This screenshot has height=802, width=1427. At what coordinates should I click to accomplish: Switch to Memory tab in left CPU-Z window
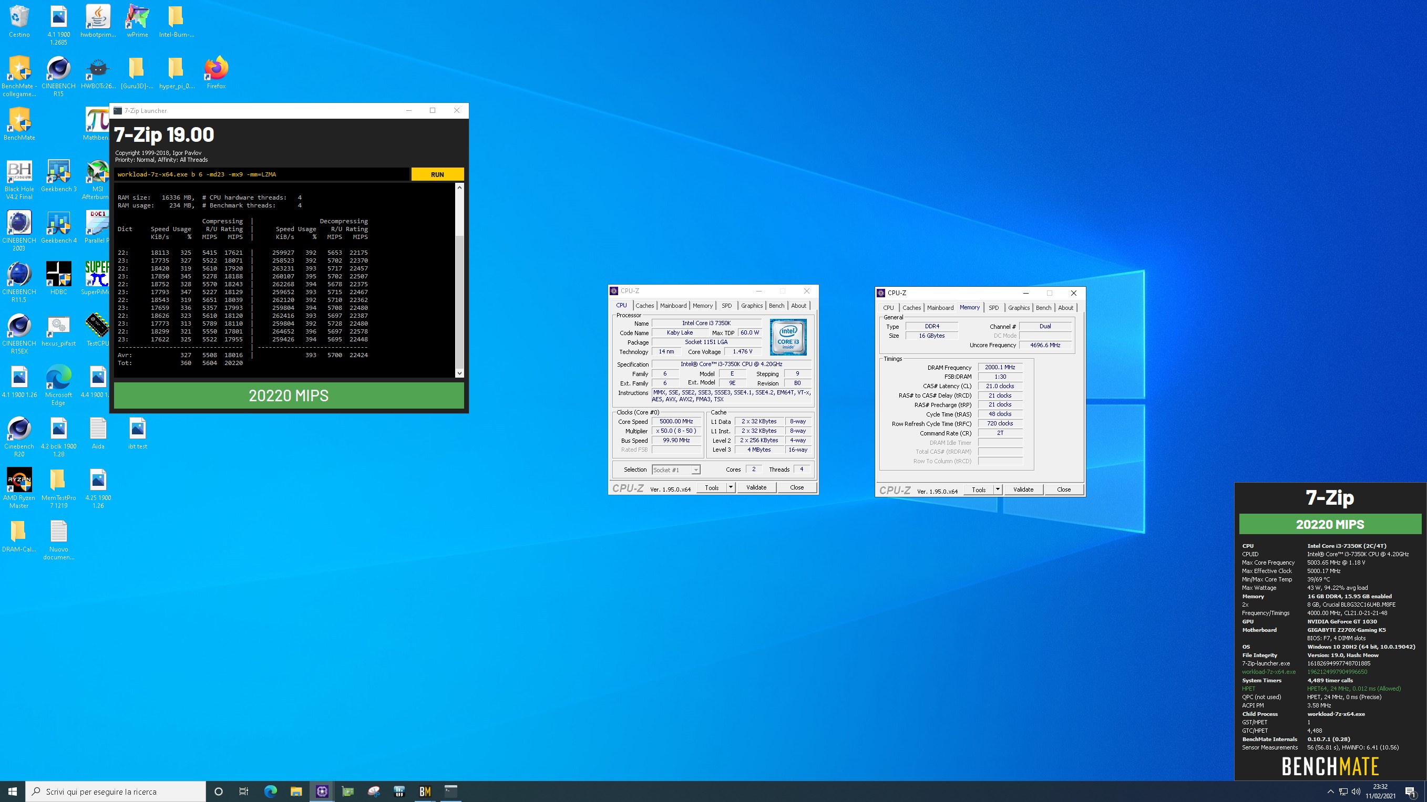coord(702,306)
